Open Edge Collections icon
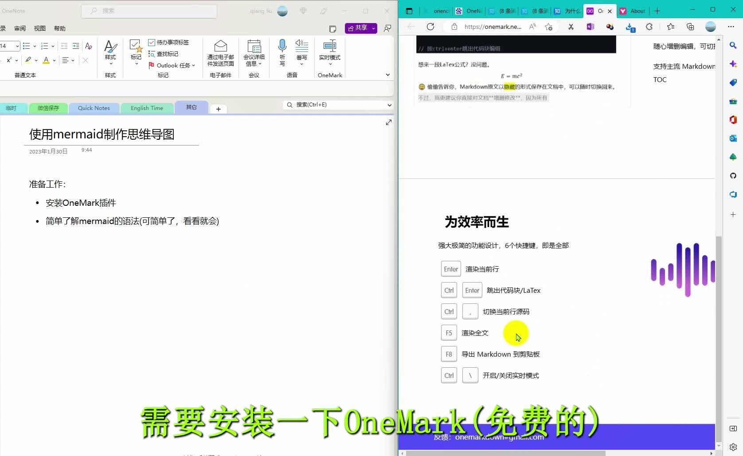The height and width of the screenshot is (456, 743). [690, 27]
